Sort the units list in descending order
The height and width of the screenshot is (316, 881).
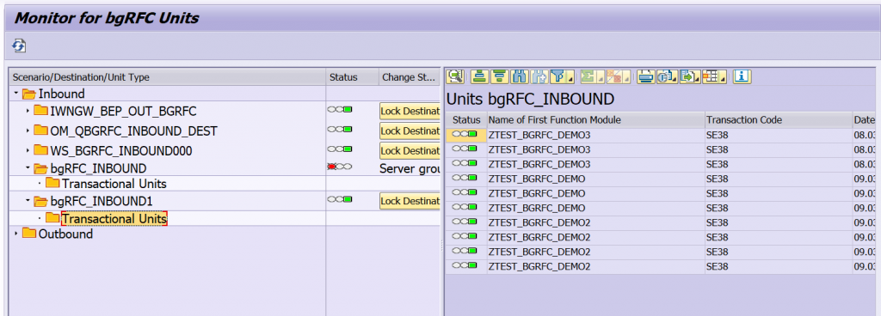[499, 76]
